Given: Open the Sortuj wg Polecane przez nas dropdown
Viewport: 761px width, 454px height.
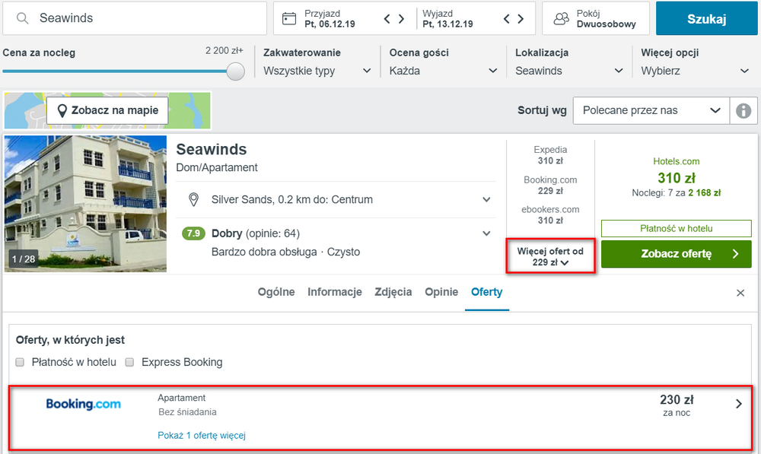Looking at the screenshot, I should [x=651, y=110].
